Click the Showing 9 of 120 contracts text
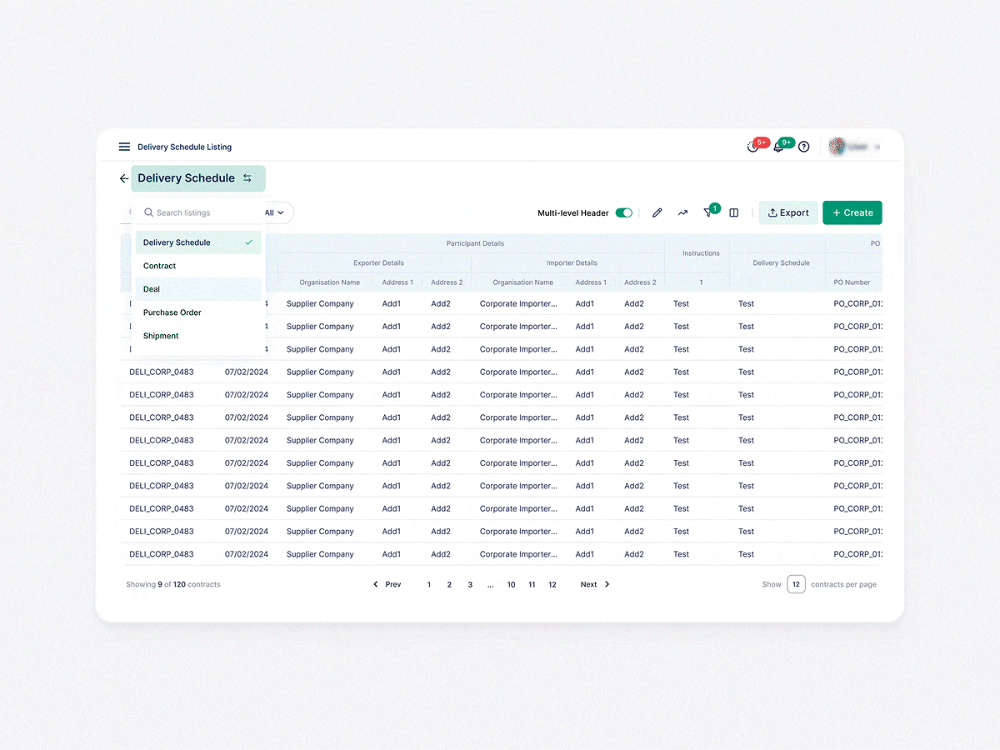1000x750 pixels. point(173,584)
